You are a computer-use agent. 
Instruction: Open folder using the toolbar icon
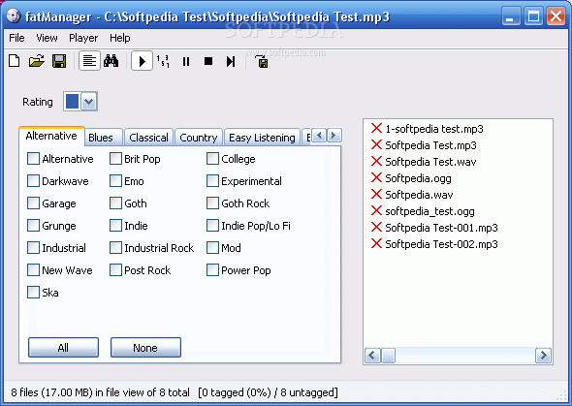coord(37,61)
